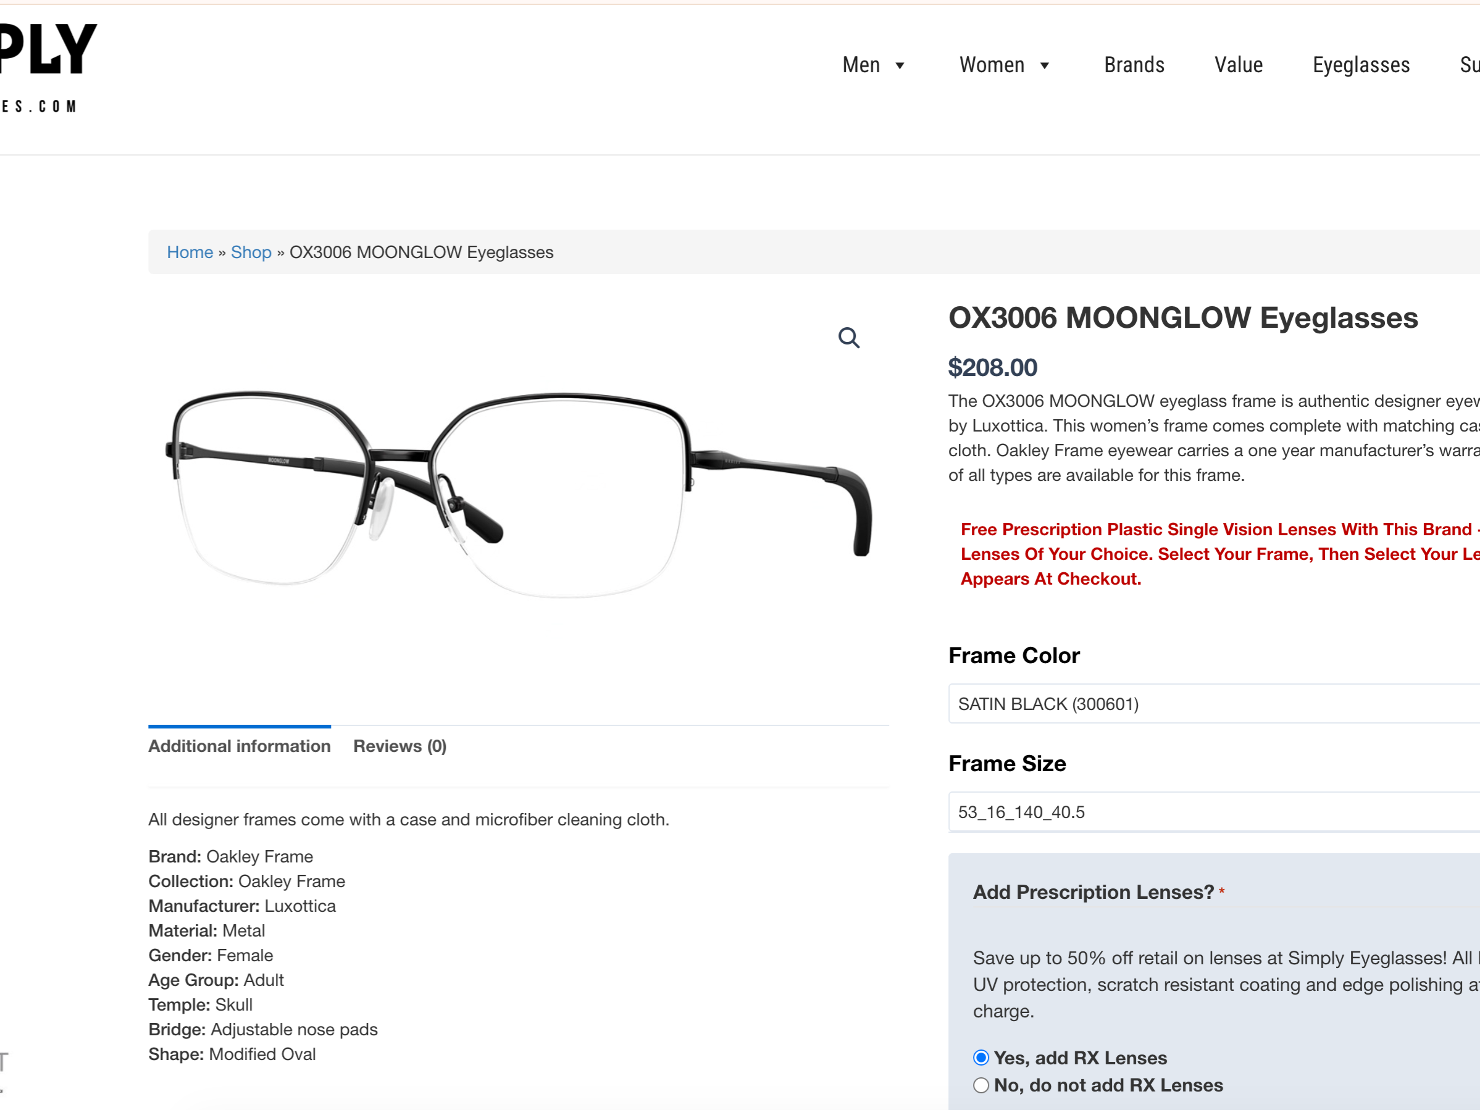The width and height of the screenshot is (1480, 1110).
Task: Expand the Men menu arrow
Action: pyautogui.click(x=900, y=65)
